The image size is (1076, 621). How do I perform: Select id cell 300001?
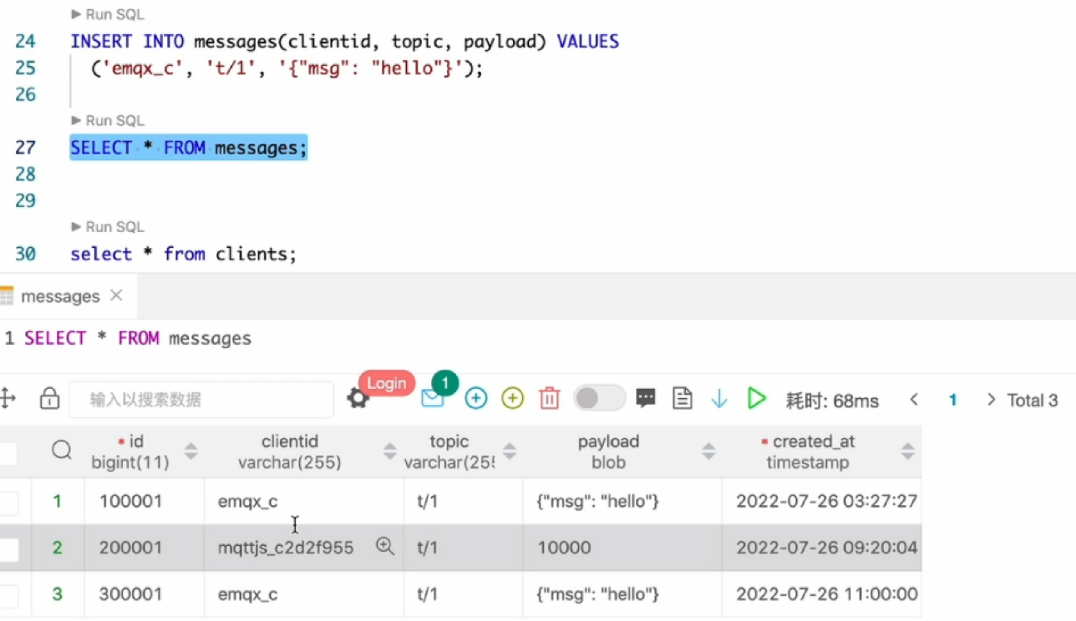[x=144, y=595]
